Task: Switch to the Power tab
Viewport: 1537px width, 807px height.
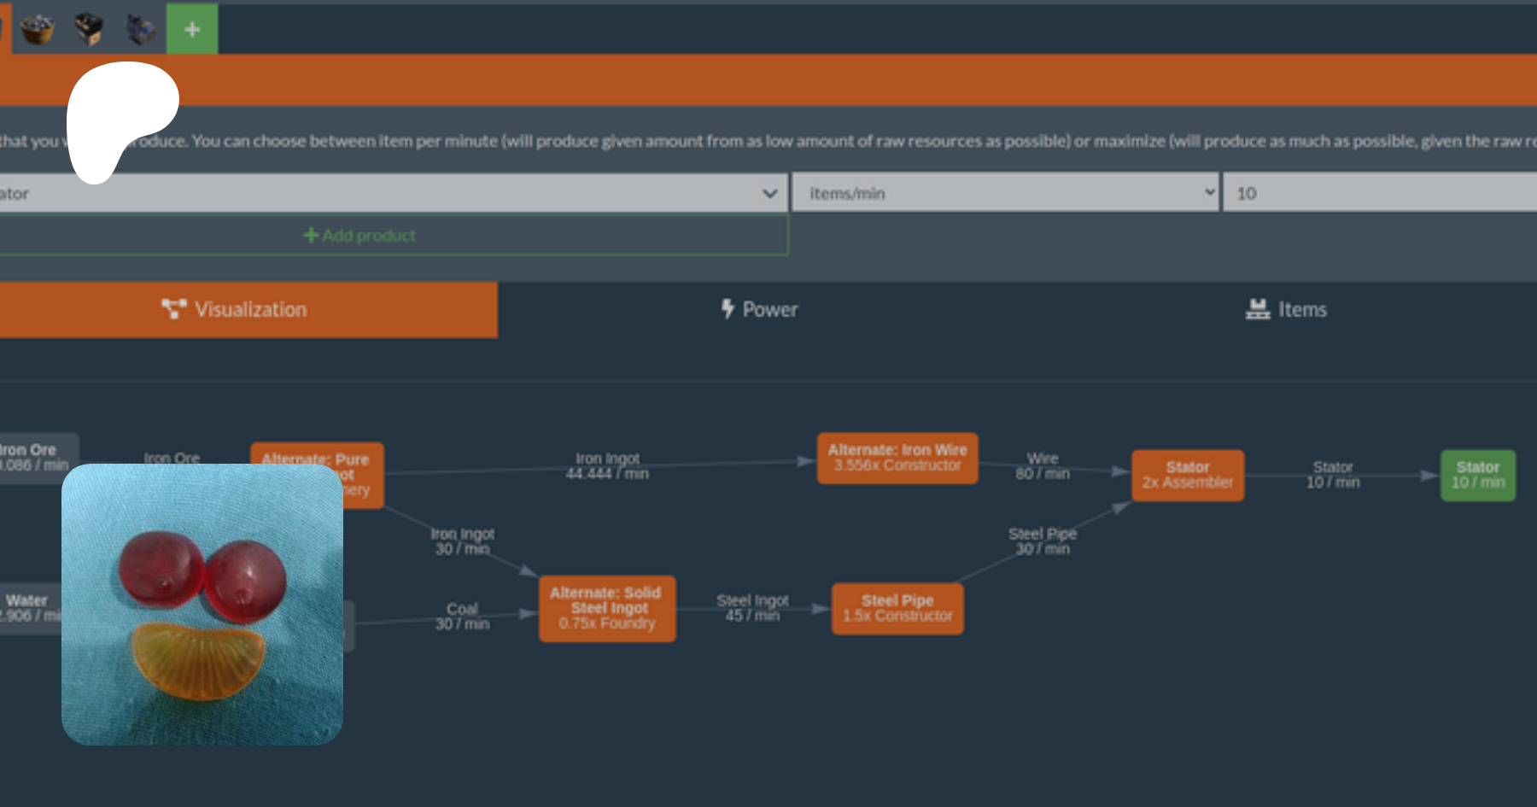Action: click(759, 309)
